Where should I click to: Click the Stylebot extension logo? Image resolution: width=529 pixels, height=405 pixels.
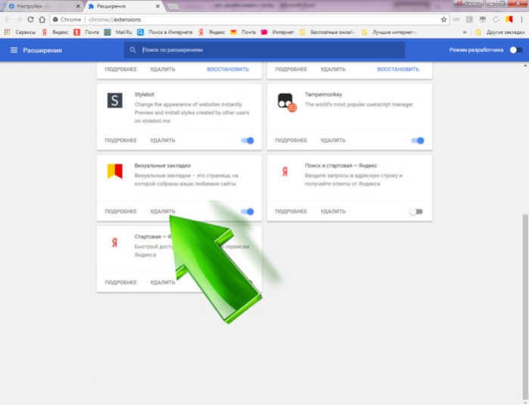pyautogui.click(x=115, y=101)
